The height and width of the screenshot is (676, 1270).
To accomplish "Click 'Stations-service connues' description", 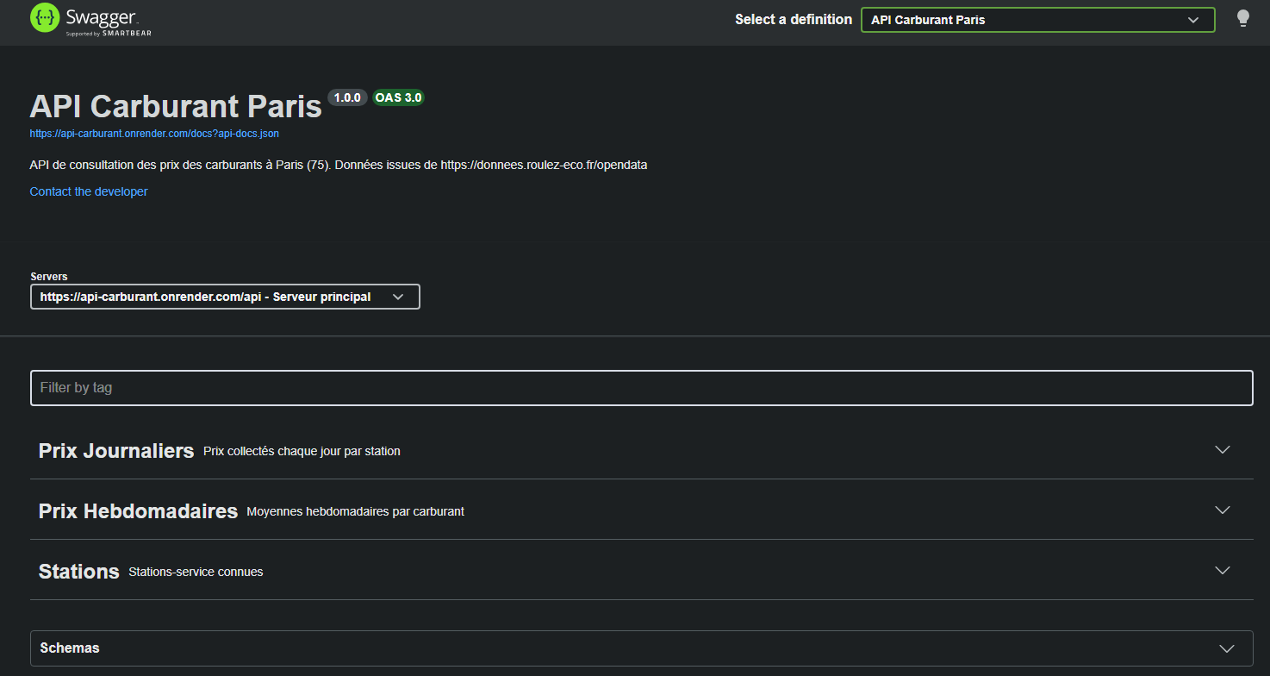I will (196, 572).
